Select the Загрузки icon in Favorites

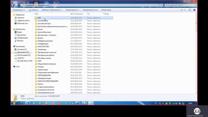(x=16, y=18)
